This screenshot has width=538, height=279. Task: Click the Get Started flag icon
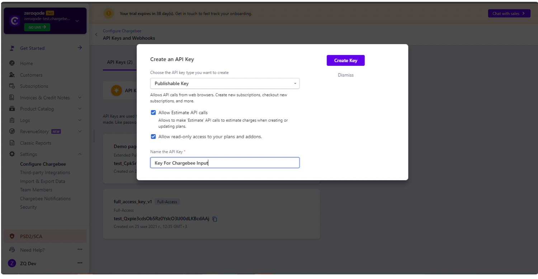[12, 48]
